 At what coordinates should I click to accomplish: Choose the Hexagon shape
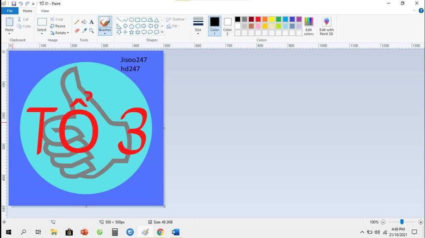click(x=138, y=26)
